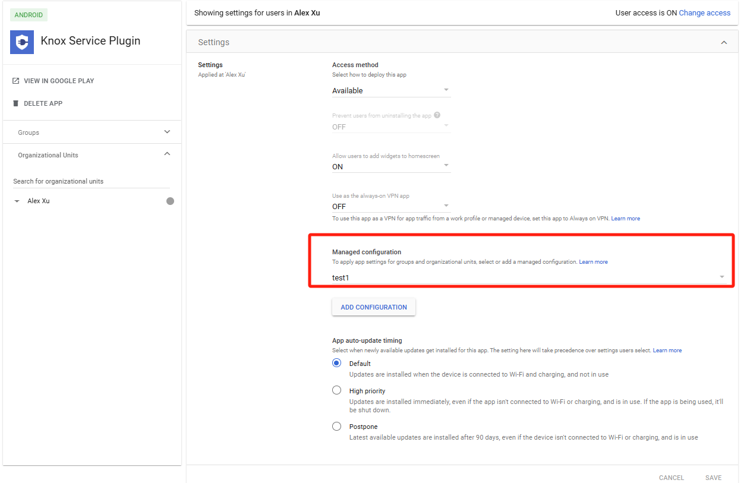The width and height of the screenshot is (747, 483).
Task: Open the Access method dropdown showing Available
Action: click(x=391, y=90)
